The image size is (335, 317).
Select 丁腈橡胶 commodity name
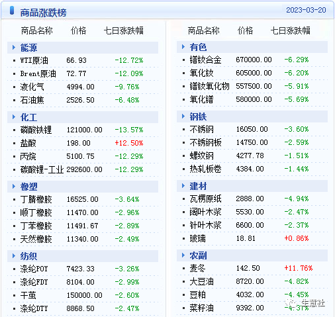click(36, 199)
